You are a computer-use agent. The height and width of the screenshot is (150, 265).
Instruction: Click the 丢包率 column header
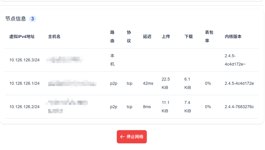[x=209, y=37]
